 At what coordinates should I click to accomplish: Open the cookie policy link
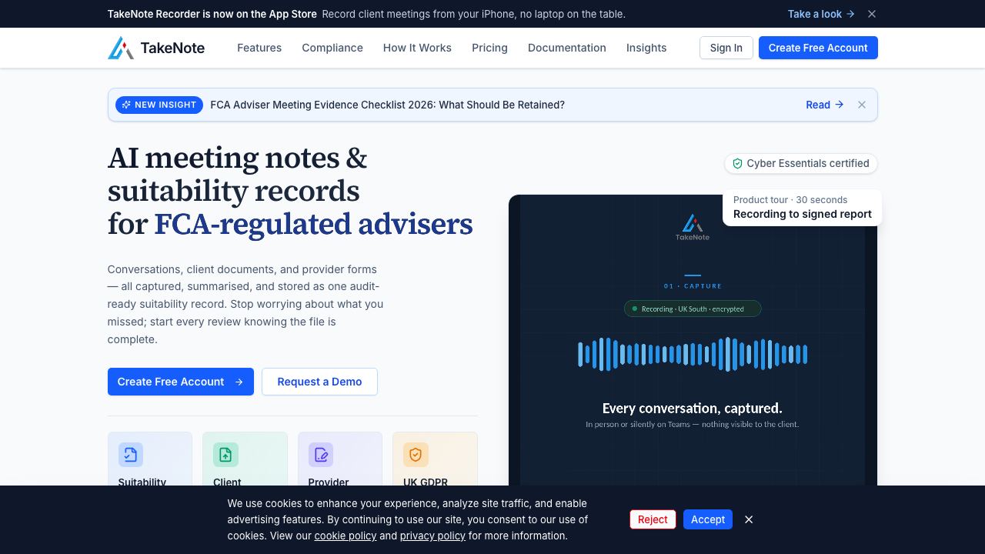tap(346, 536)
